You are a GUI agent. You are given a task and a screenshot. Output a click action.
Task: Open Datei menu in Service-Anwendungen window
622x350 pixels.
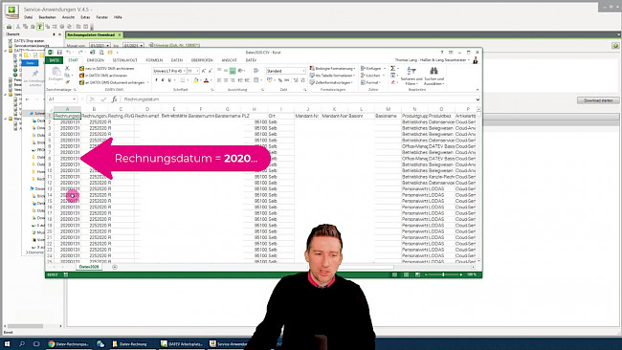pos(29,17)
